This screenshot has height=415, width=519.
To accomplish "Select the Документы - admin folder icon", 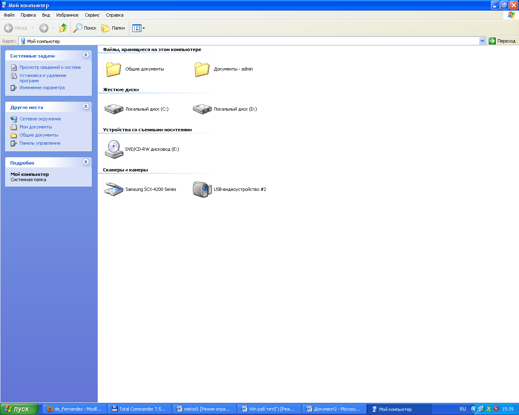I will [202, 69].
